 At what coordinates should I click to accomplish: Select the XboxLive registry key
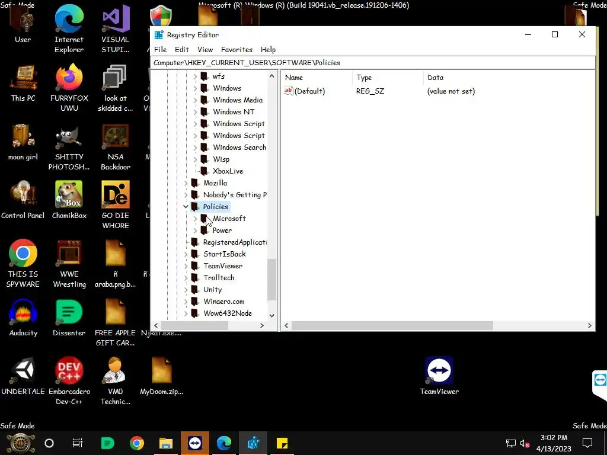click(x=228, y=171)
